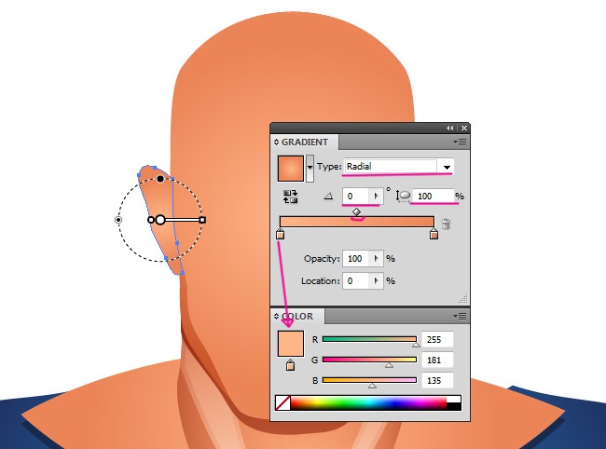This screenshot has width=606, height=449.
Task: Click the gradient angle icon
Action: [328, 197]
